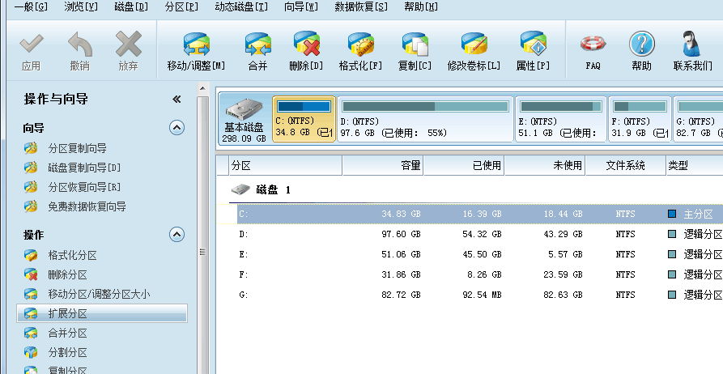This screenshot has height=374, width=723.
Task: Select the F: (NTFS) 31.9 GB block in disk map
Action: pyautogui.click(x=640, y=118)
